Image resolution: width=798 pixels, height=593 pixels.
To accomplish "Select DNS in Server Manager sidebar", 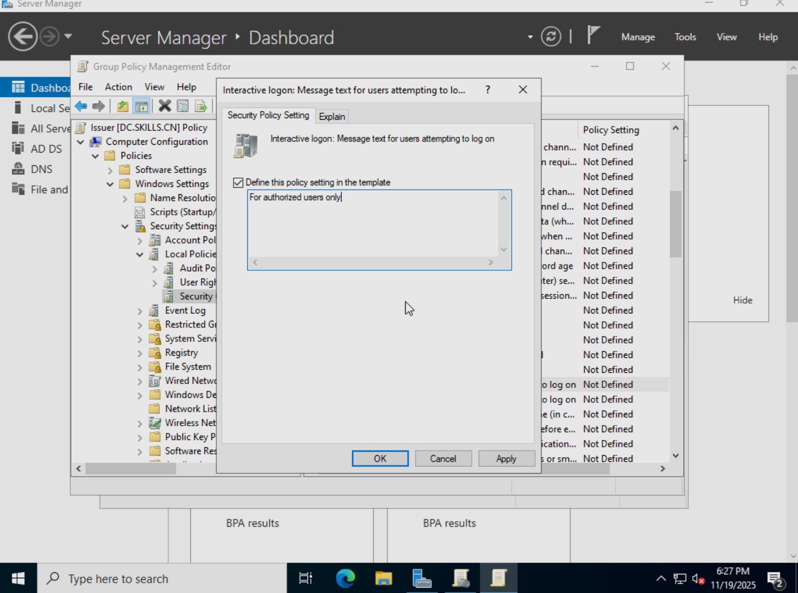I will [x=41, y=169].
